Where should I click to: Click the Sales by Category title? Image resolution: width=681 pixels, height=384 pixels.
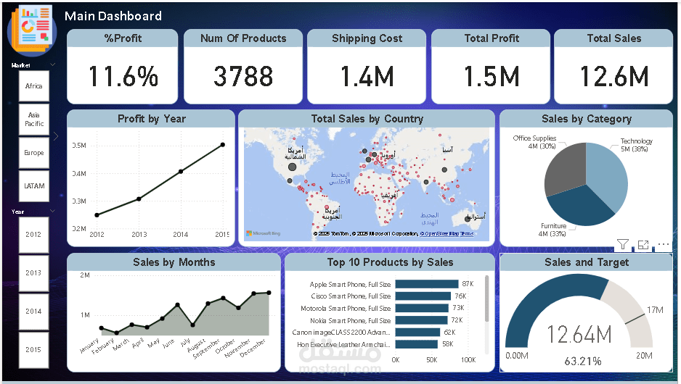click(587, 119)
